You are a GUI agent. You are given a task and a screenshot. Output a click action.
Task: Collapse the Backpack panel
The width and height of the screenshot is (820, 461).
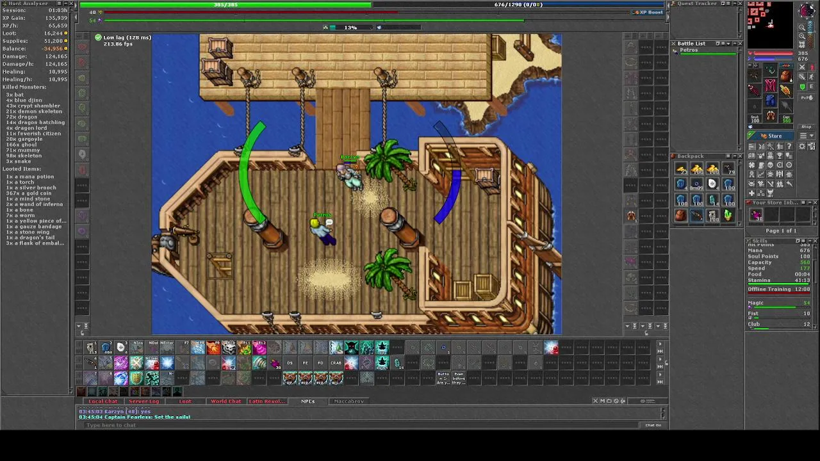pos(735,156)
